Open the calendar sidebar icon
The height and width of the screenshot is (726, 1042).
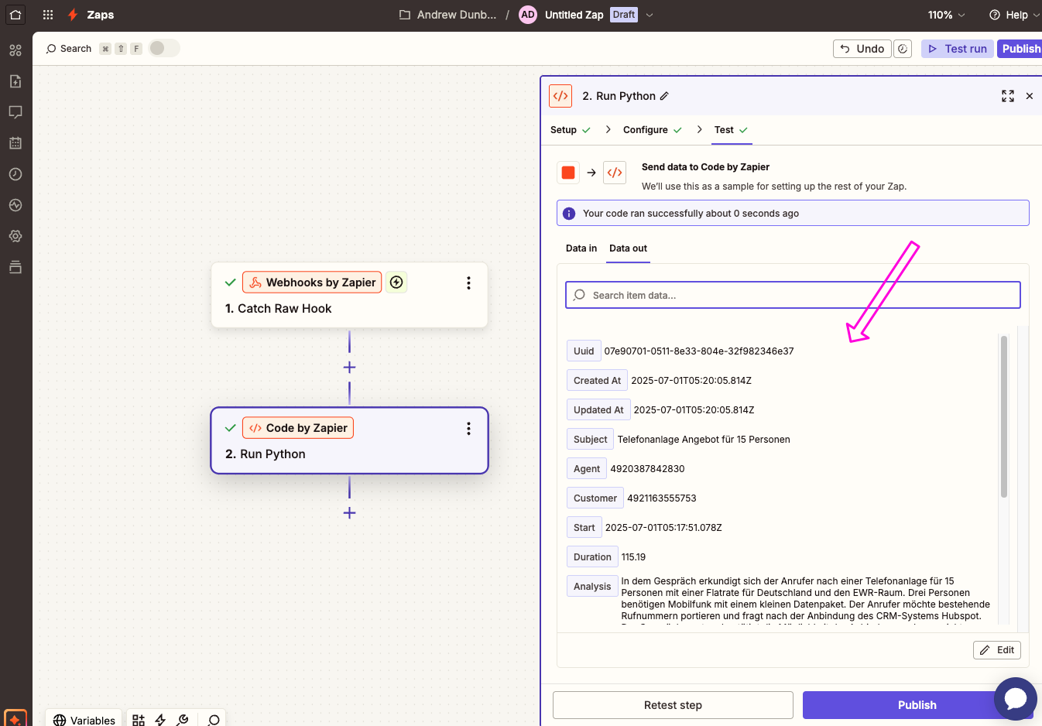pyautogui.click(x=15, y=143)
